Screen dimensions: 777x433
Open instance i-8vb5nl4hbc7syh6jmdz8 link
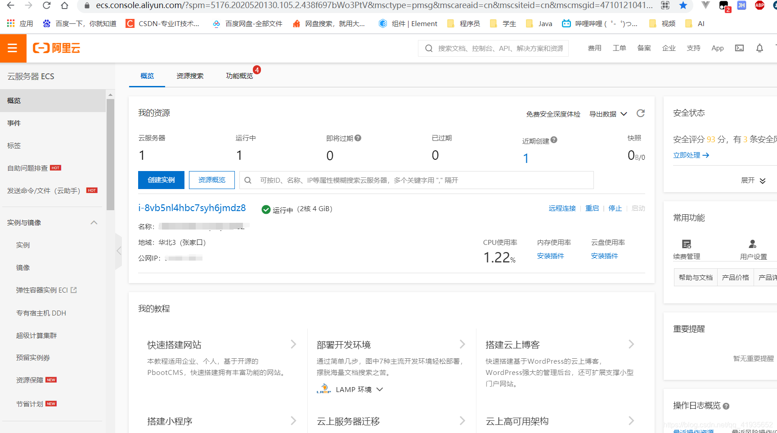tap(192, 208)
